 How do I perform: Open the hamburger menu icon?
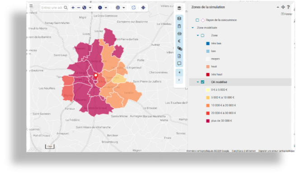(x=31, y=6)
